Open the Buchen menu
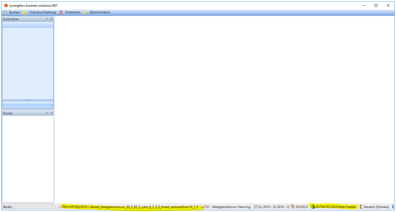The width and height of the screenshot is (396, 212). [14, 12]
